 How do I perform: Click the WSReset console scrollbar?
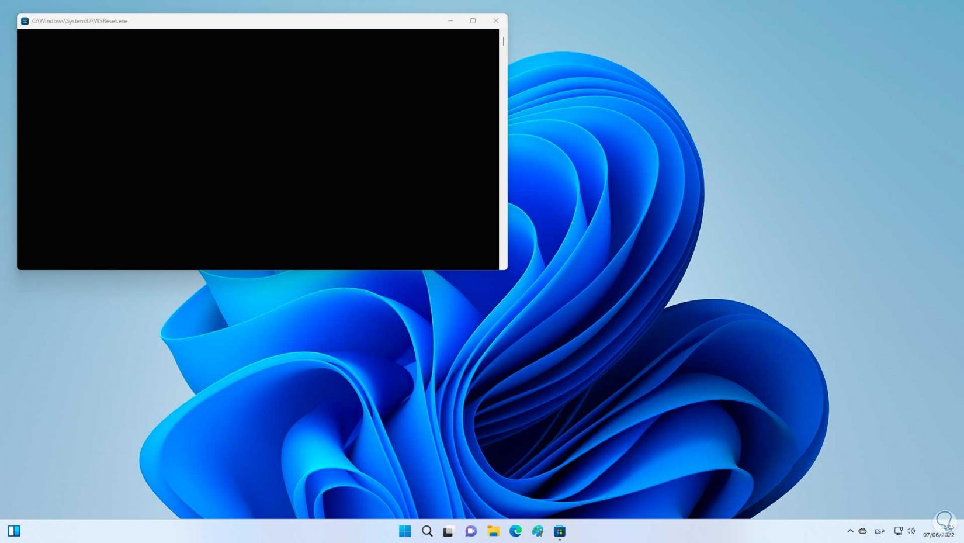[x=503, y=149]
